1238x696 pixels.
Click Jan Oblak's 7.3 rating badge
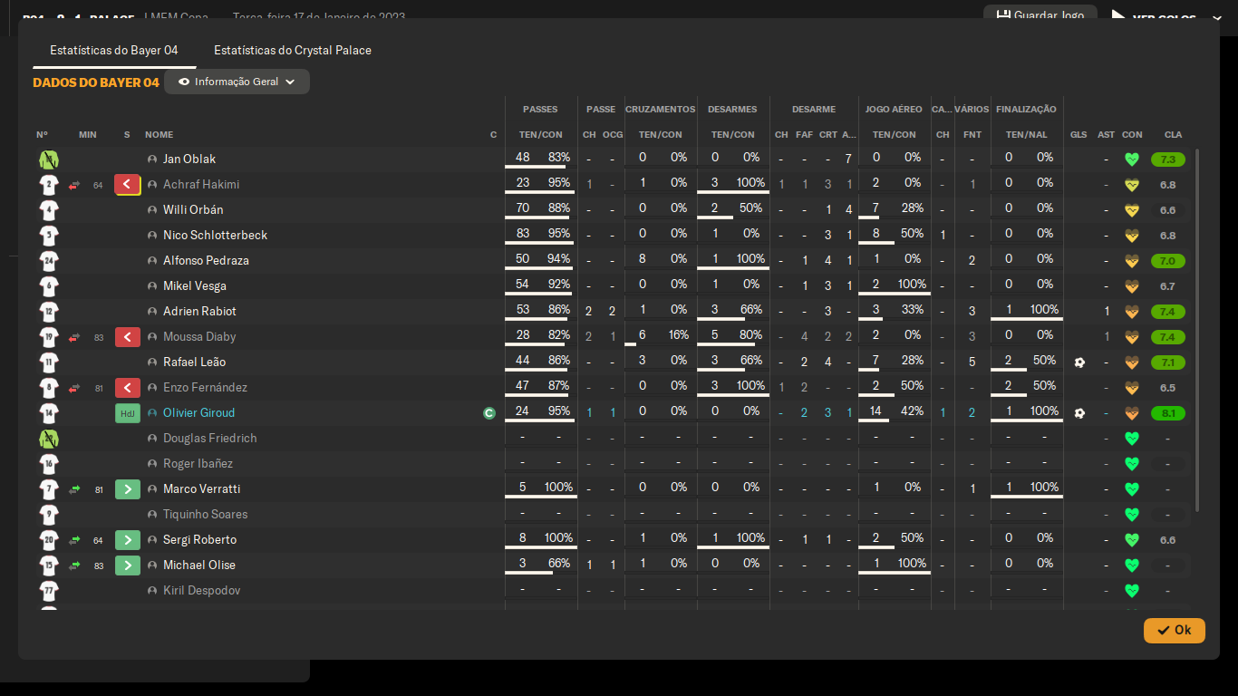[1168, 159]
